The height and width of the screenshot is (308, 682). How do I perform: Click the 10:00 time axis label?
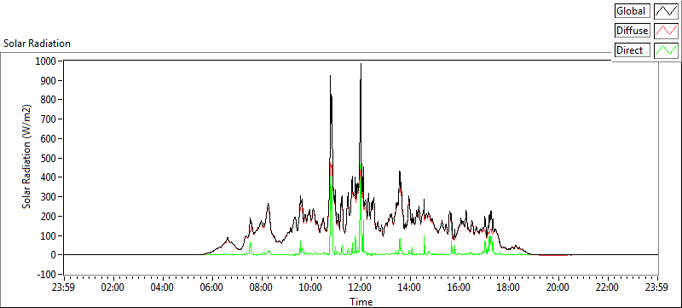pos(311,288)
